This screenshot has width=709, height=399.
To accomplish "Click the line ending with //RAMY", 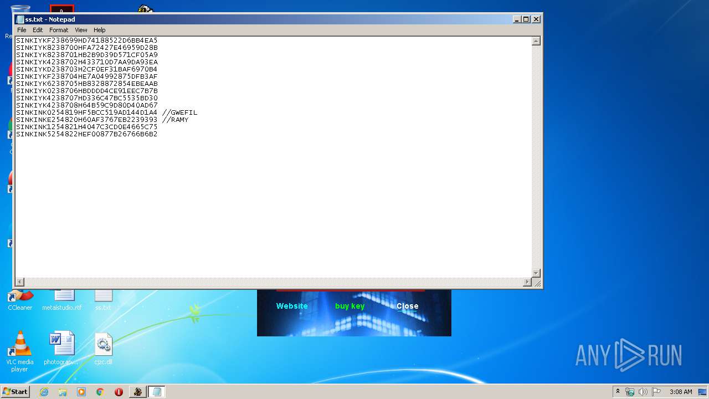I will point(102,120).
